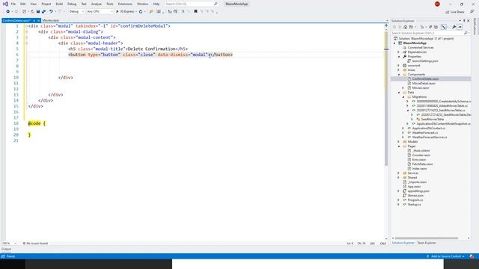Screen dimensions: 479x269
Task: Collapse the Migrations folder
Action: [403, 97]
